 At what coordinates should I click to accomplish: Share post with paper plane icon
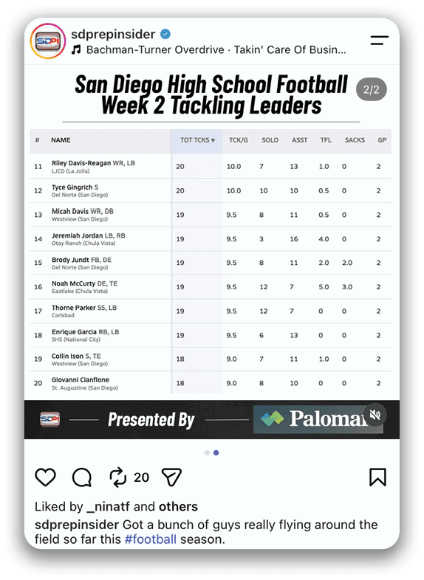tap(171, 477)
